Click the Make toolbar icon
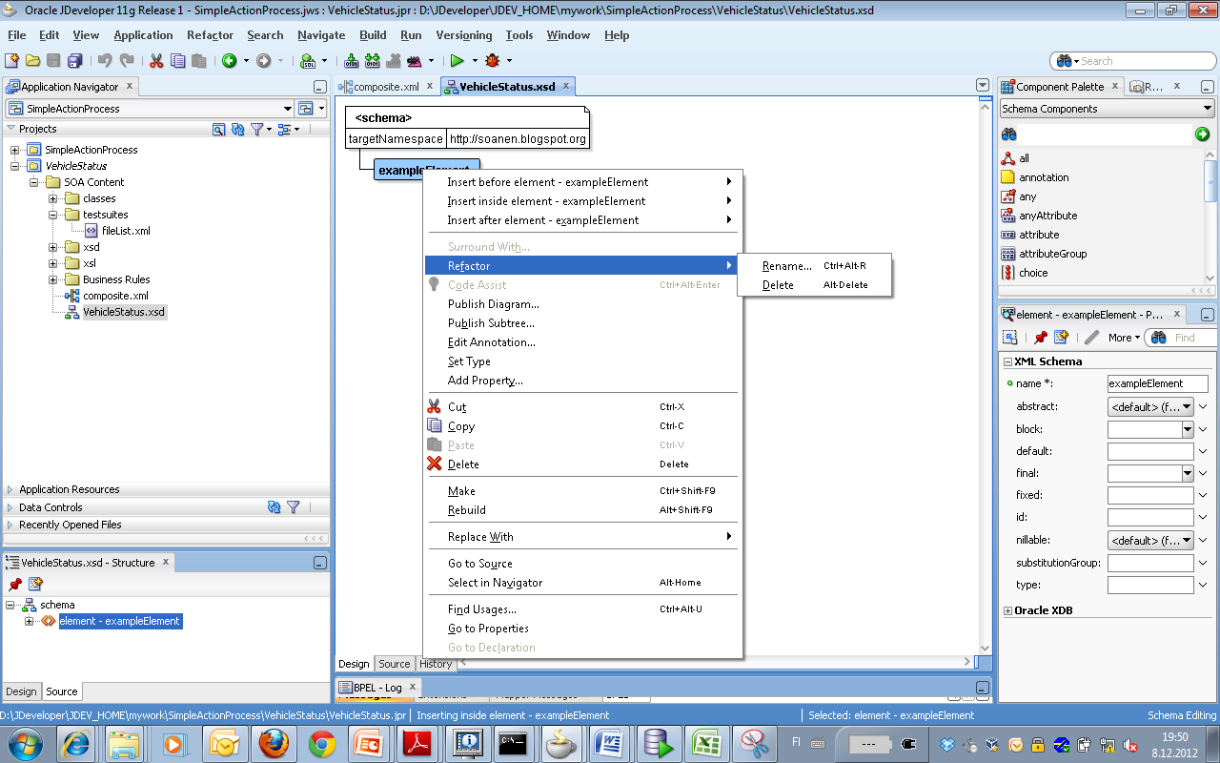The image size is (1220, 763). pos(352,60)
